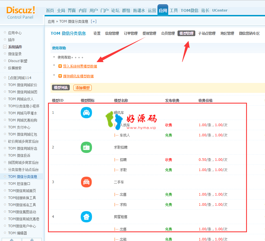Click the 模型列表 button

[x=61, y=87]
